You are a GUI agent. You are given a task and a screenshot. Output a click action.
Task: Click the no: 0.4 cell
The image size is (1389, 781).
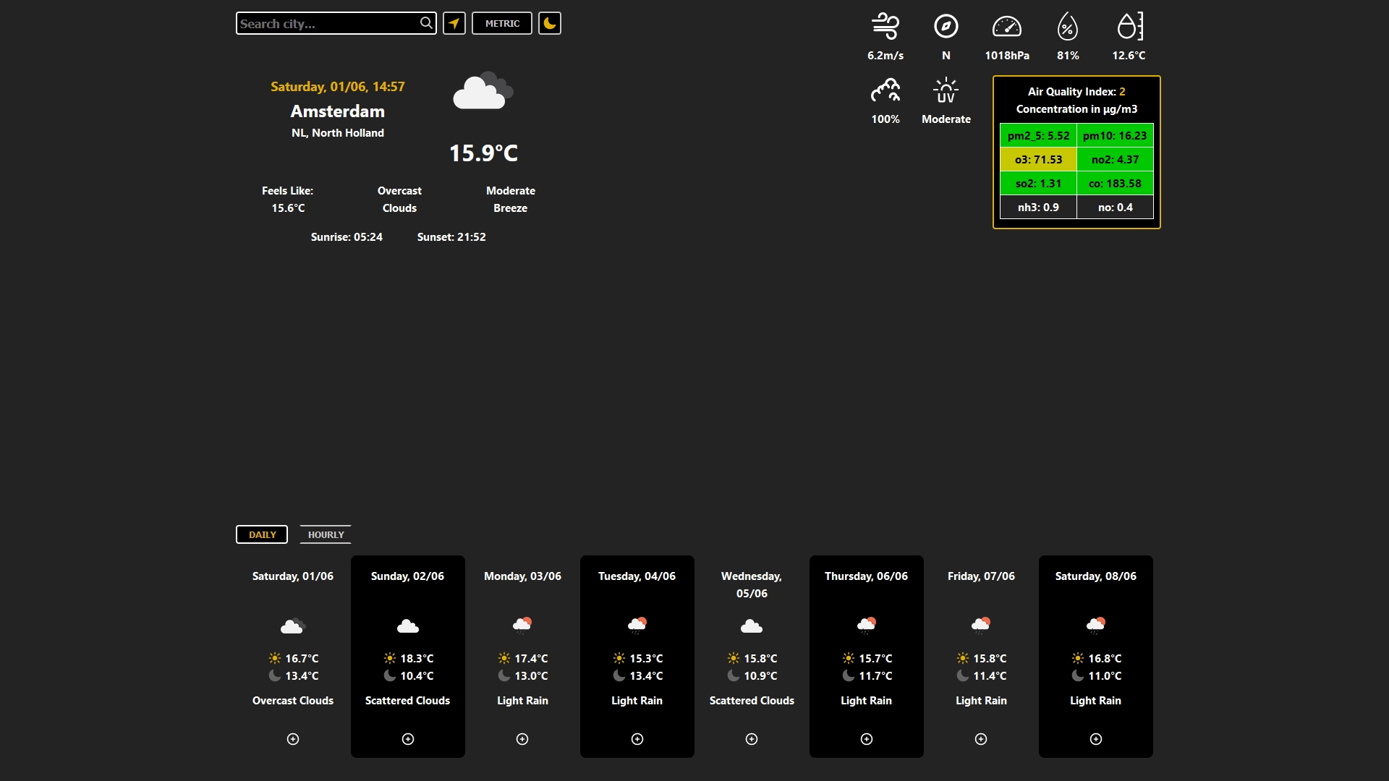(1115, 207)
